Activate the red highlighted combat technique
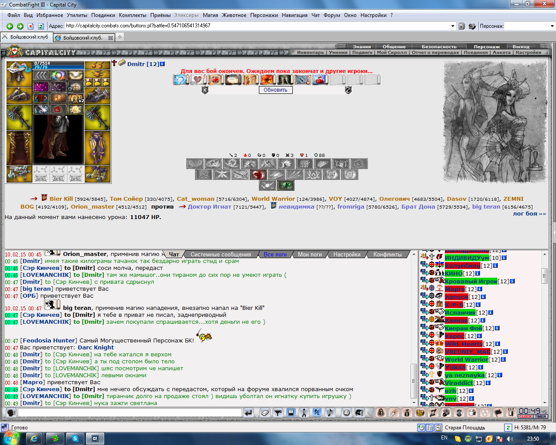 (258, 175)
